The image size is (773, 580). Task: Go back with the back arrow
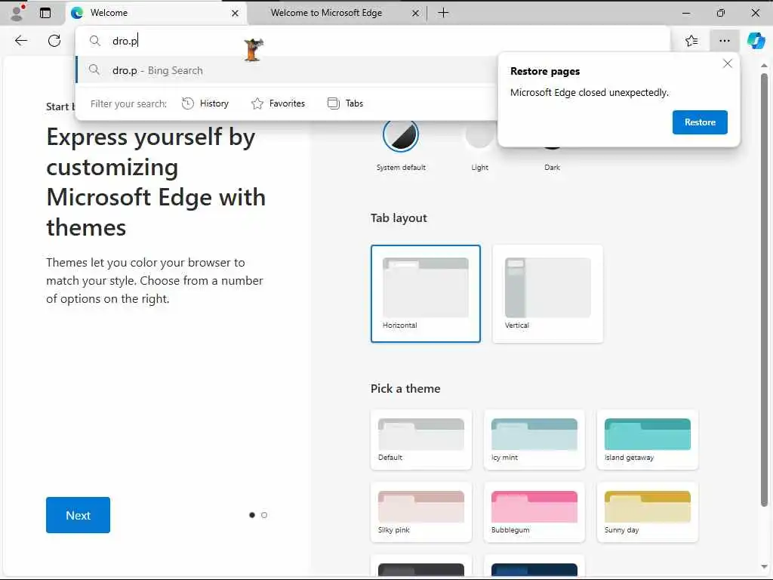click(x=20, y=41)
